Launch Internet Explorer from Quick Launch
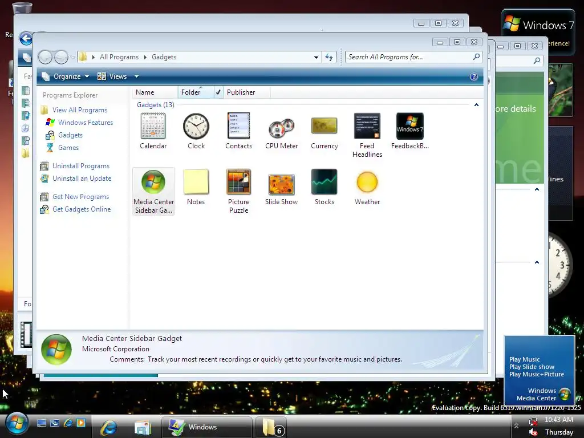Viewport: 584px width, 438px height. pyautogui.click(x=68, y=423)
